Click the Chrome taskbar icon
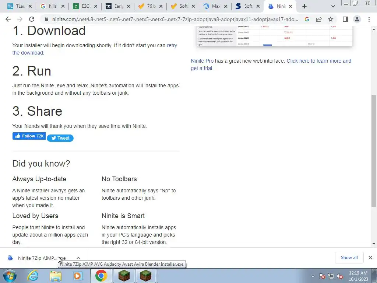Viewport: 377px width, 283px height. click(x=101, y=276)
